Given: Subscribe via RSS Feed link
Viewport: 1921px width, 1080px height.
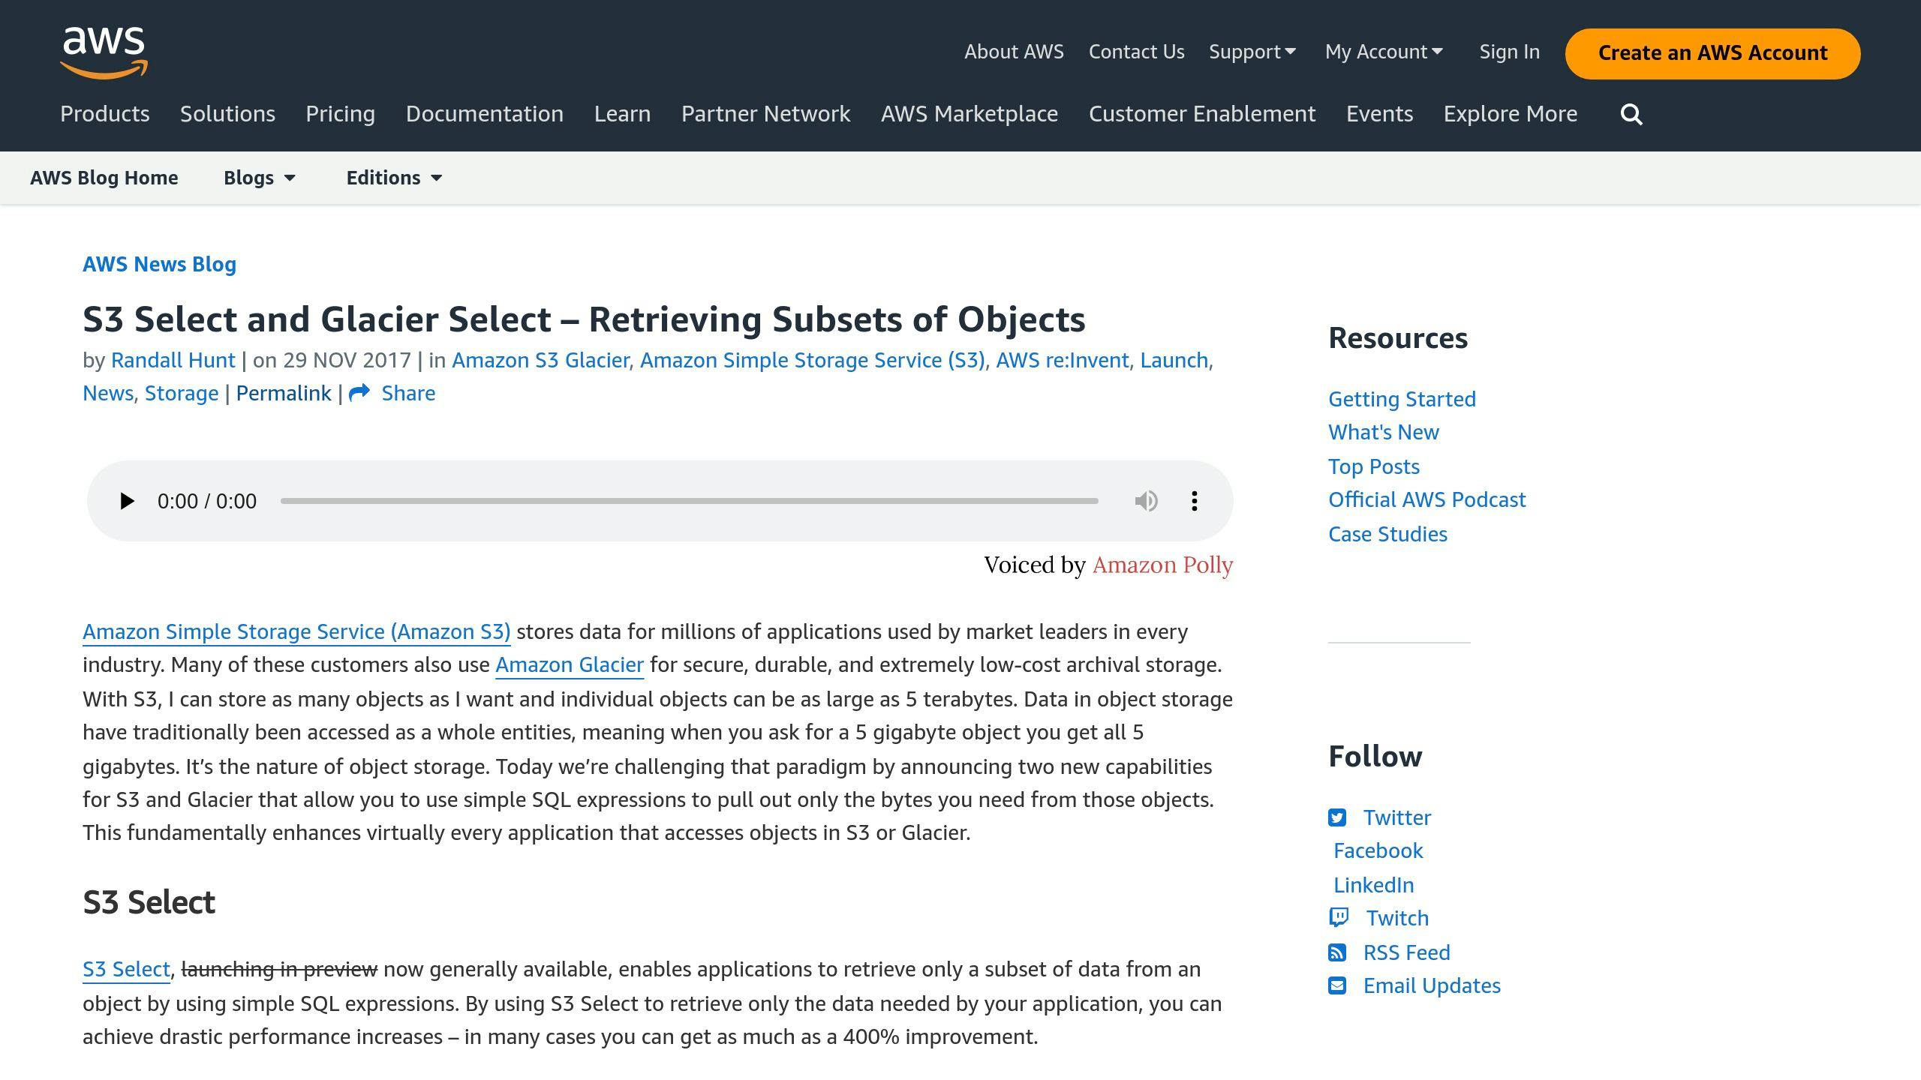Looking at the screenshot, I should pyautogui.click(x=1406, y=952).
